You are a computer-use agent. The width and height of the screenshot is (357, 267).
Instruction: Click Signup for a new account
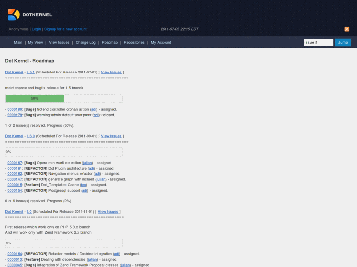click(x=65, y=29)
